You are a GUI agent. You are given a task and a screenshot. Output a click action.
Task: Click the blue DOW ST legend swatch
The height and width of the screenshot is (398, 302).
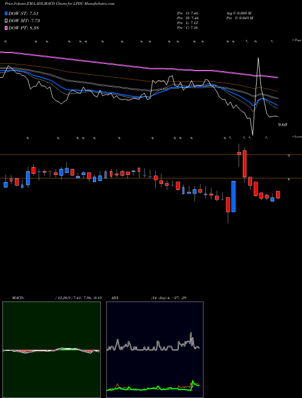tap(6, 13)
